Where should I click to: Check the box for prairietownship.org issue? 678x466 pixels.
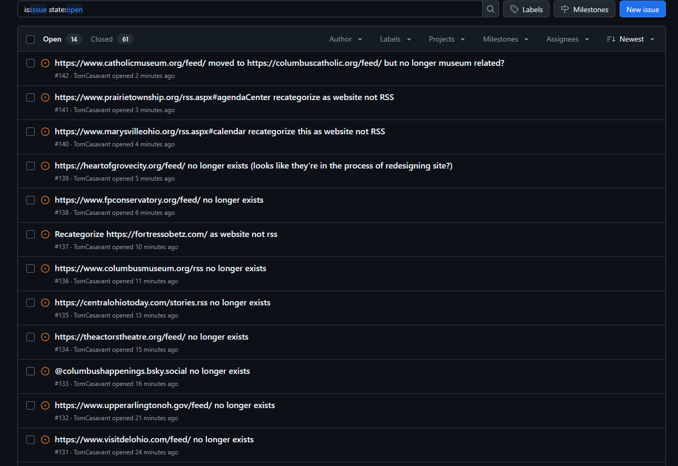pos(31,97)
